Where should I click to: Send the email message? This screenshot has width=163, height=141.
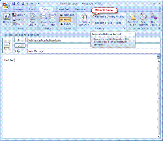[7, 46]
